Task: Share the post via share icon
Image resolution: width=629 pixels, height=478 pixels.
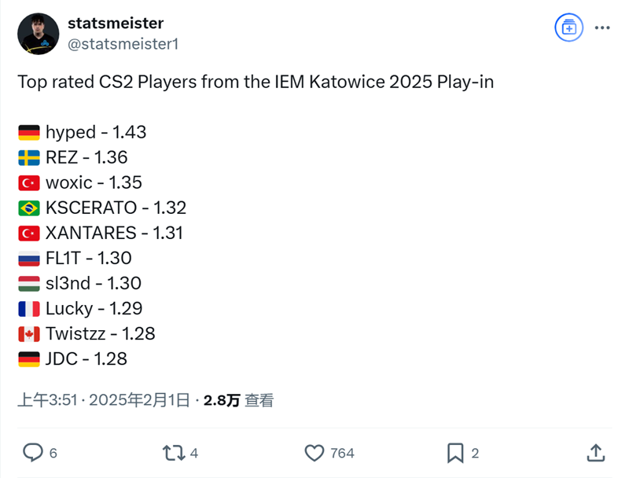Action: pyautogui.click(x=595, y=453)
